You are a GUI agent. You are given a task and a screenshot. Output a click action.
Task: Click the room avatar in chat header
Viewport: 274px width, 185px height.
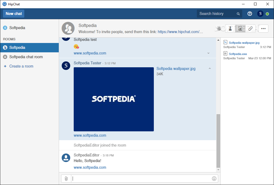[x=68, y=28]
